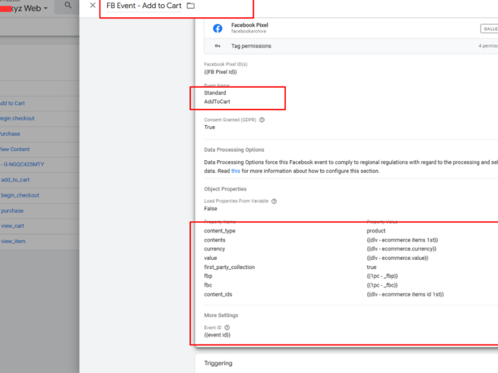The image size is (498, 373).
Task: Open the "View Content" tag in sidebar
Action: click(14, 149)
